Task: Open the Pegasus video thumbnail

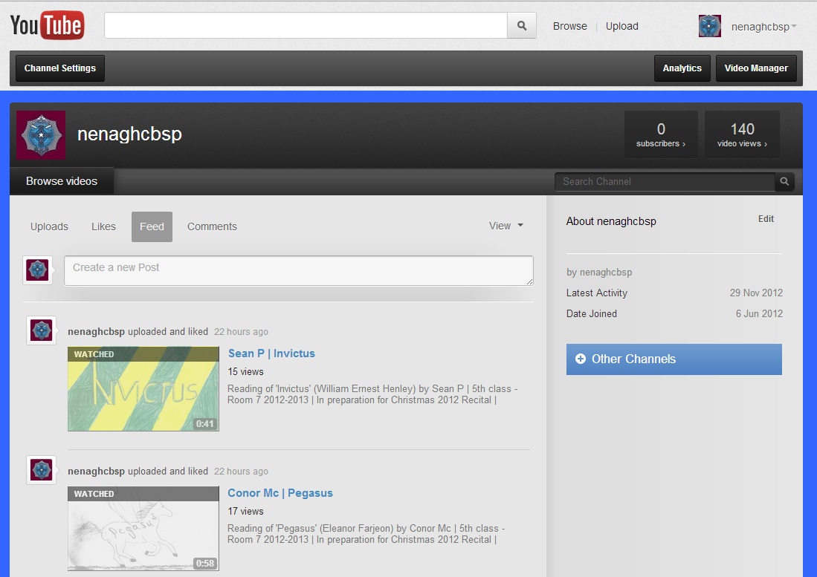Action: pos(143,528)
